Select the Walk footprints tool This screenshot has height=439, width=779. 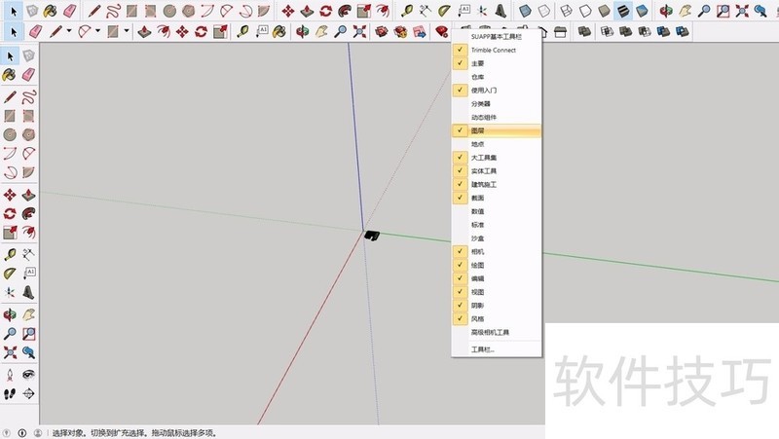point(10,394)
